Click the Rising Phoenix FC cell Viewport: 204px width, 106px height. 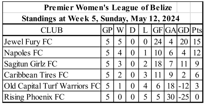coord(52,97)
